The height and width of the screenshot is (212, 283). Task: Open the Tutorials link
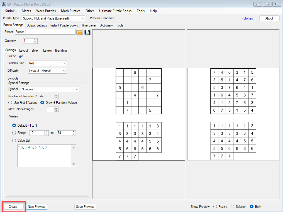(x=247, y=18)
